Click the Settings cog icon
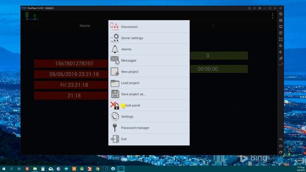The width and height of the screenshot is (306, 172). pos(115,117)
